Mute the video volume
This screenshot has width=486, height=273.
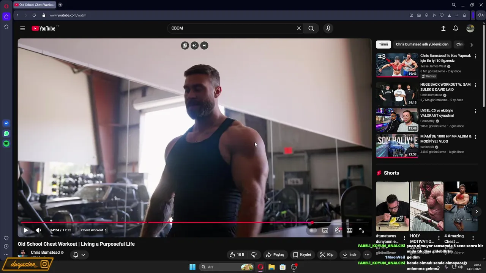click(x=38, y=230)
